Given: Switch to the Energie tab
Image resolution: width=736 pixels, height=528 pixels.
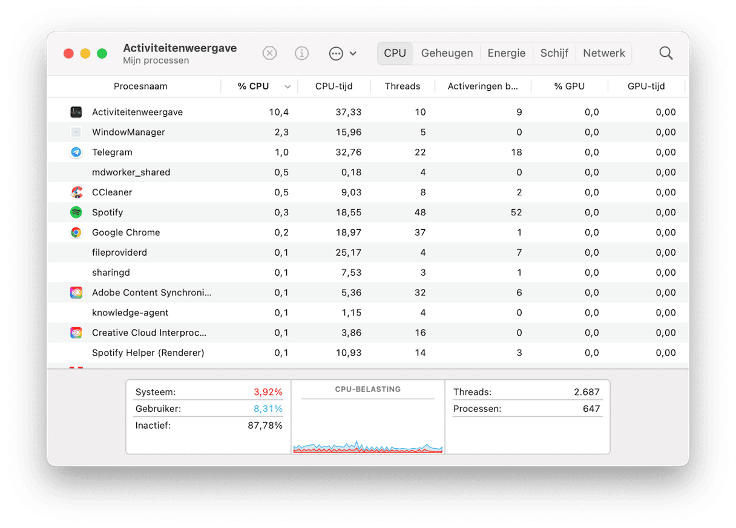Looking at the screenshot, I should point(506,53).
